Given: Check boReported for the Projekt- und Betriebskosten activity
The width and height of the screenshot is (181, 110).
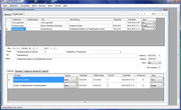Looking at the screenshot, I should [x=143, y=86].
